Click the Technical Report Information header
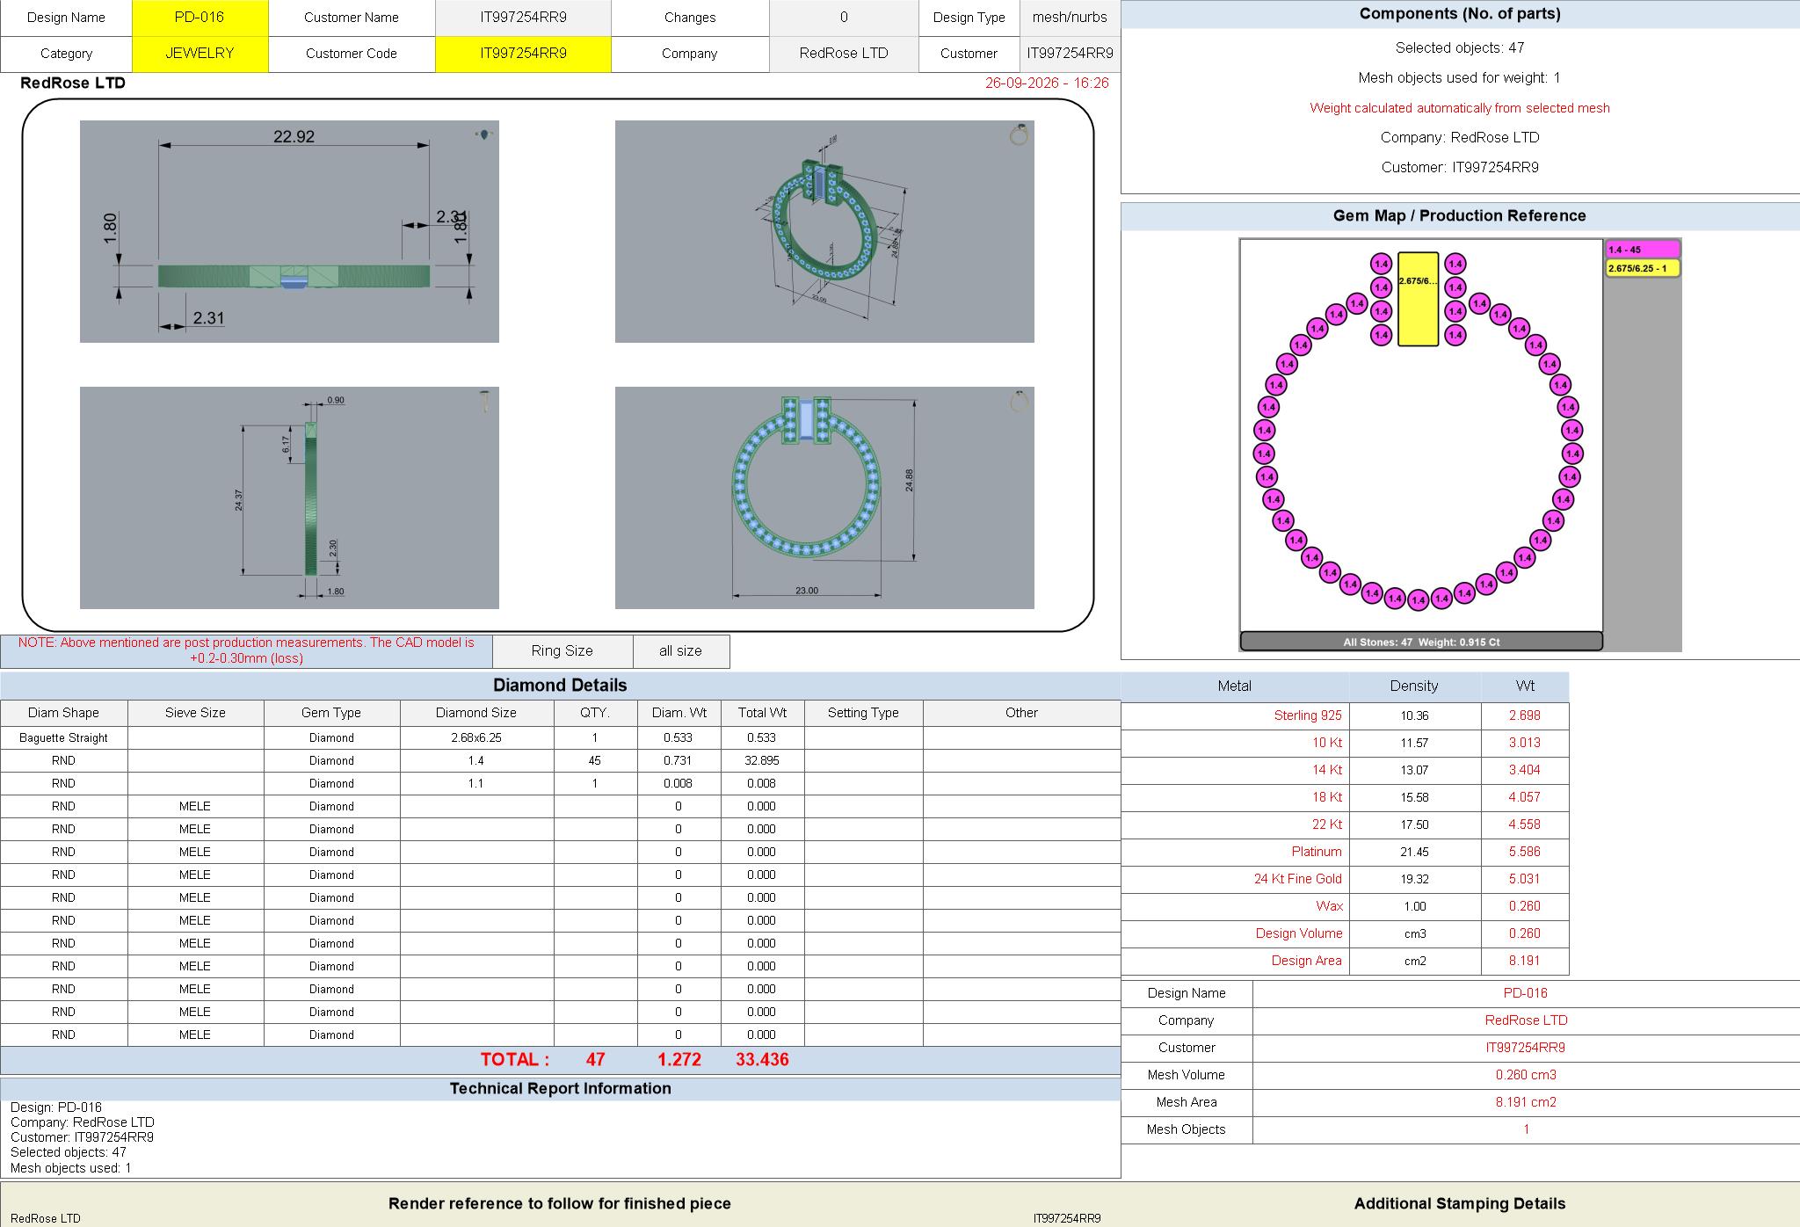Viewport: 1800px width, 1227px height. point(560,1088)
